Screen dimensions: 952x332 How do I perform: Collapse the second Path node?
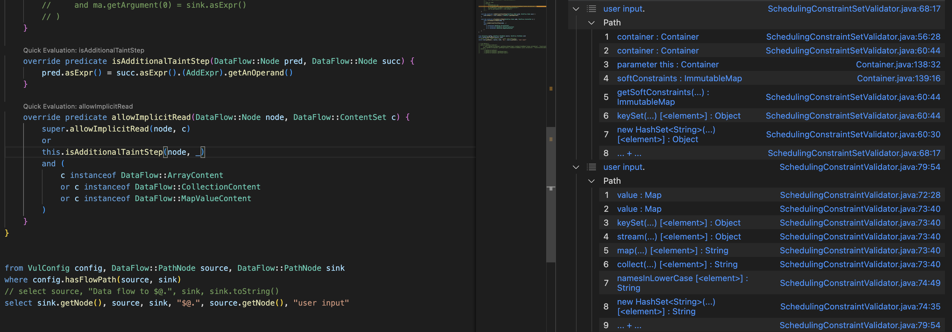coord(591,181)
